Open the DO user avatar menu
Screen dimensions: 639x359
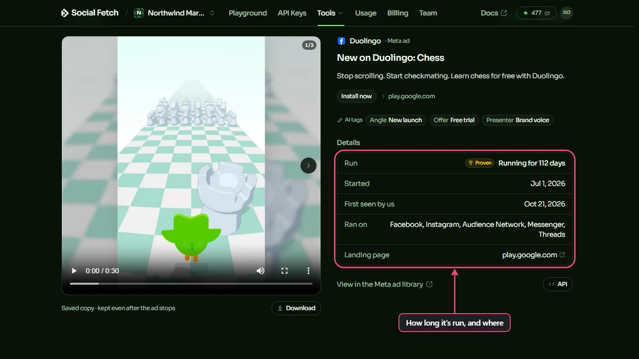(567, 12)
